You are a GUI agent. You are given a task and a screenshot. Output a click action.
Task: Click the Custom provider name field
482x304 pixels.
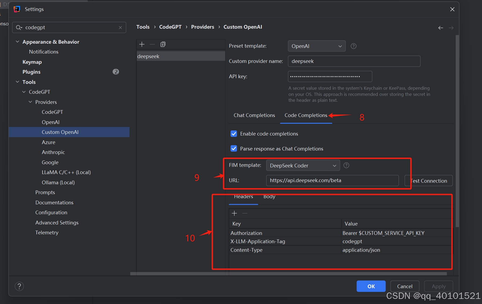tap(354, 61)
